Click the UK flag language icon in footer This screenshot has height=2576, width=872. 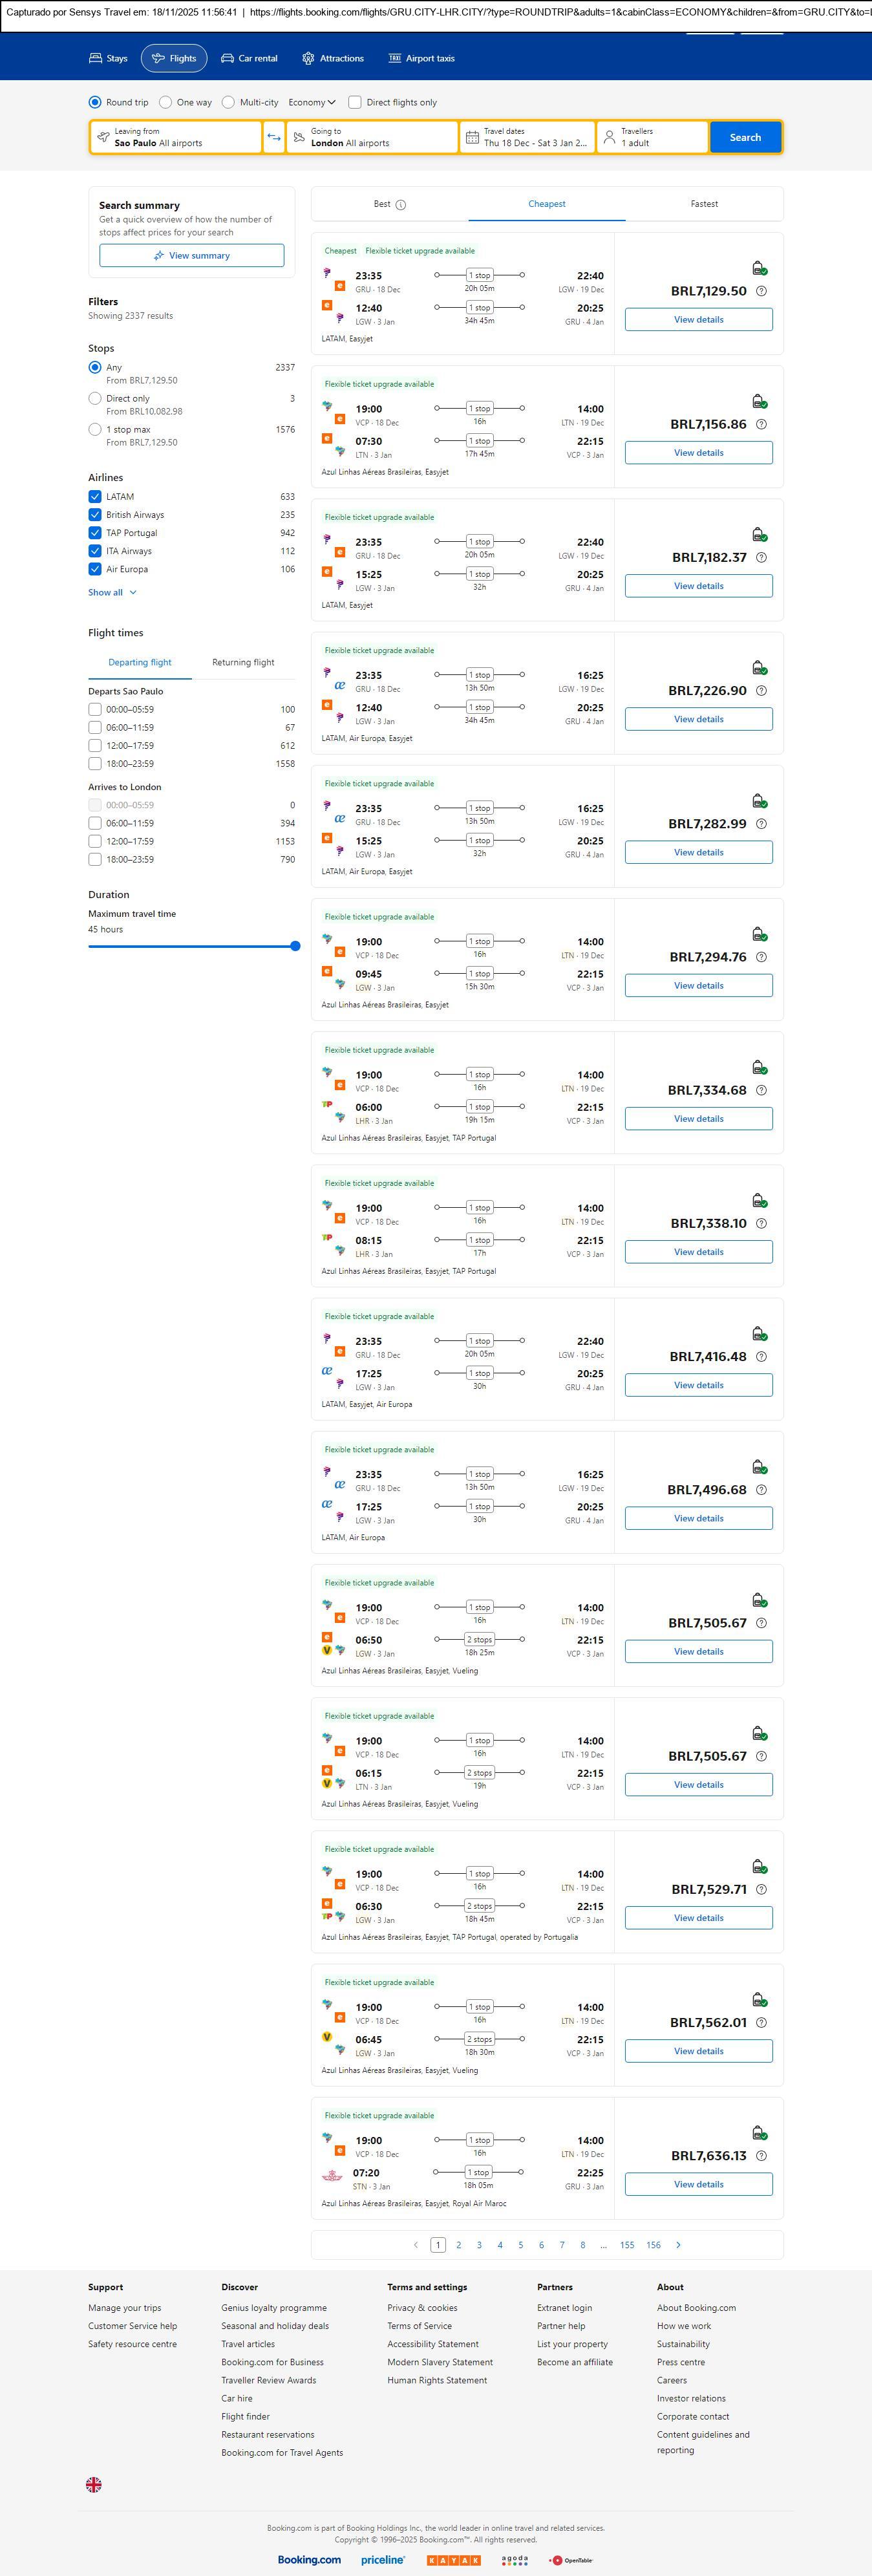[x=94, y=2484]
